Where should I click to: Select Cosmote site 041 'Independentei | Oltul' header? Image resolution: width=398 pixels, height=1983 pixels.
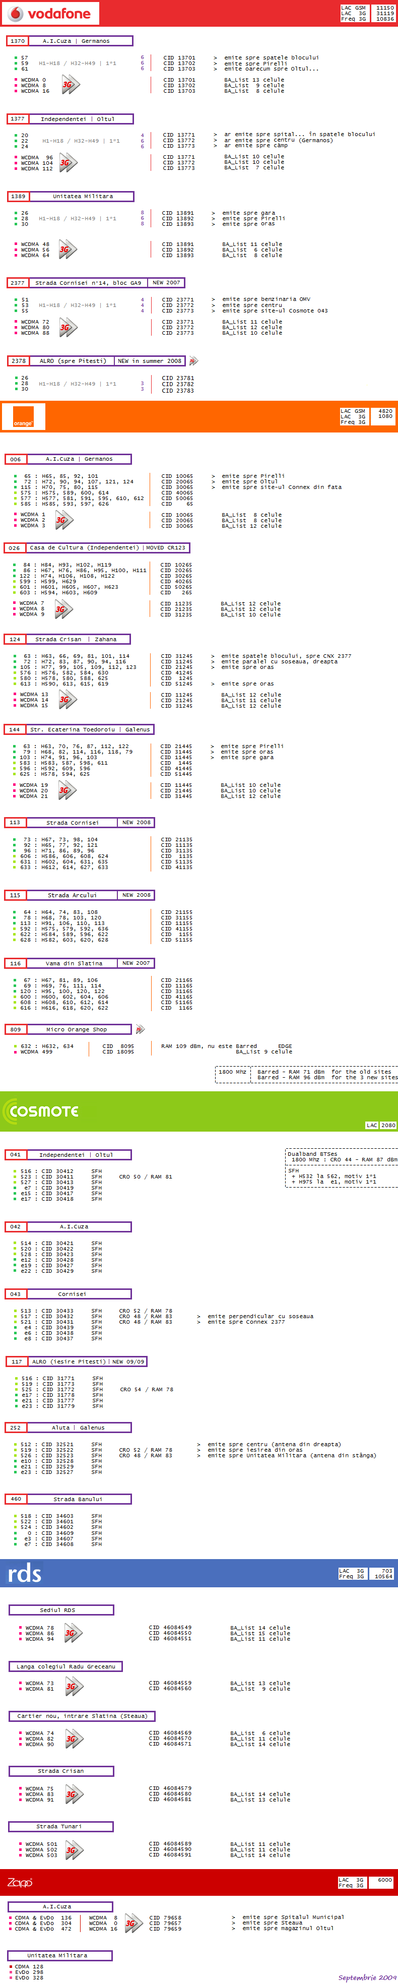coord(79,1155)
